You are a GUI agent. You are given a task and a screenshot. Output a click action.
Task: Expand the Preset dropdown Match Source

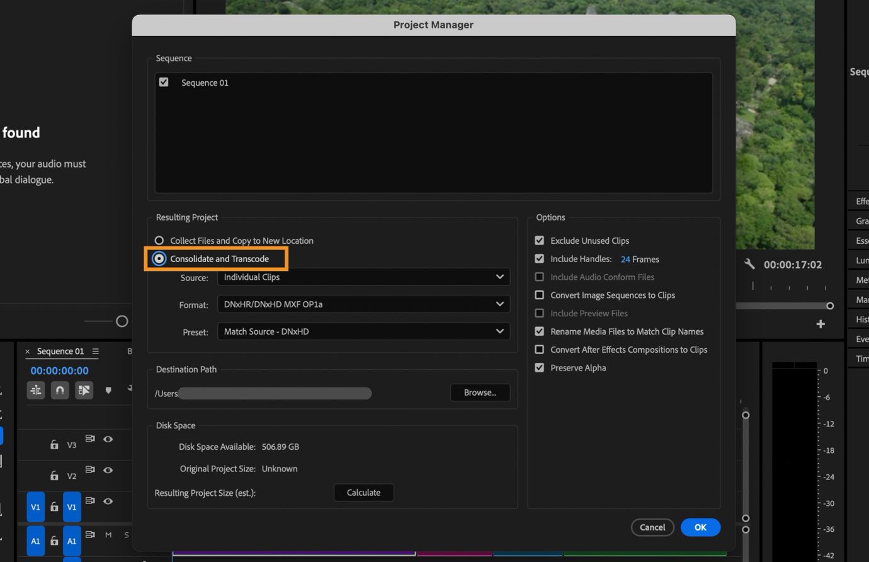point(363,331)
